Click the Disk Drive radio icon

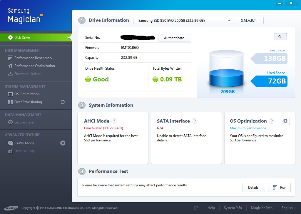pos(10,37)
